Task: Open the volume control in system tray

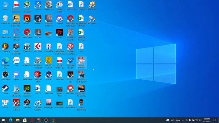Action: point(200,120)
